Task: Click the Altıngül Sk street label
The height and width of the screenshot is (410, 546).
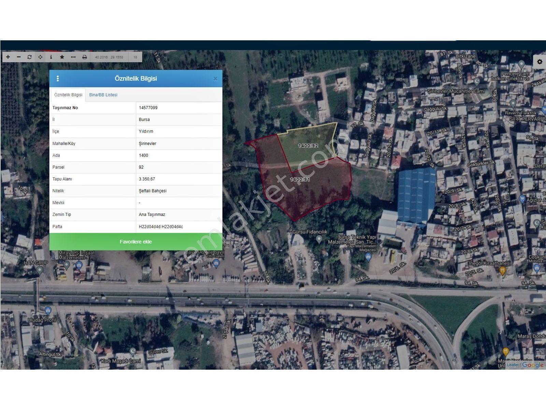Action: tap(50, 354)
